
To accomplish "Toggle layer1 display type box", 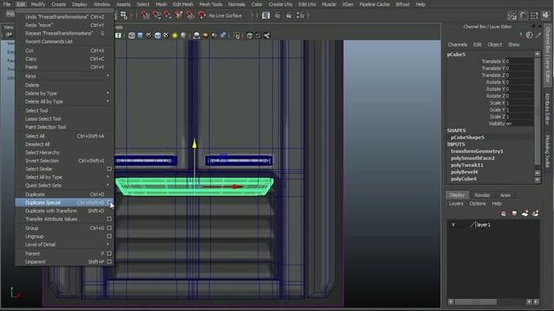I will tap(463, 225).
